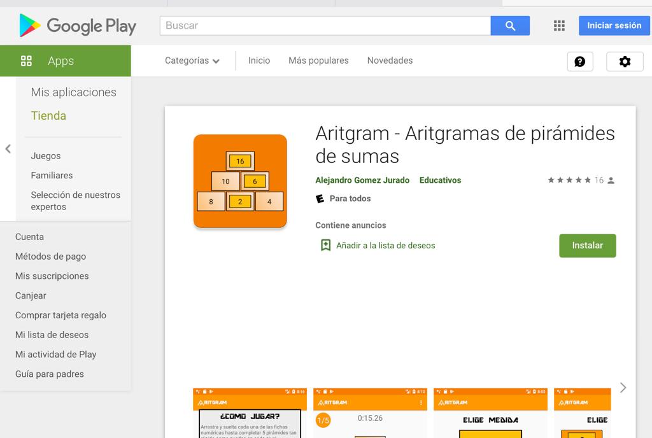The image size is (652, 438).
Task: Open the Novedades tab
Action: click(390, 60)
